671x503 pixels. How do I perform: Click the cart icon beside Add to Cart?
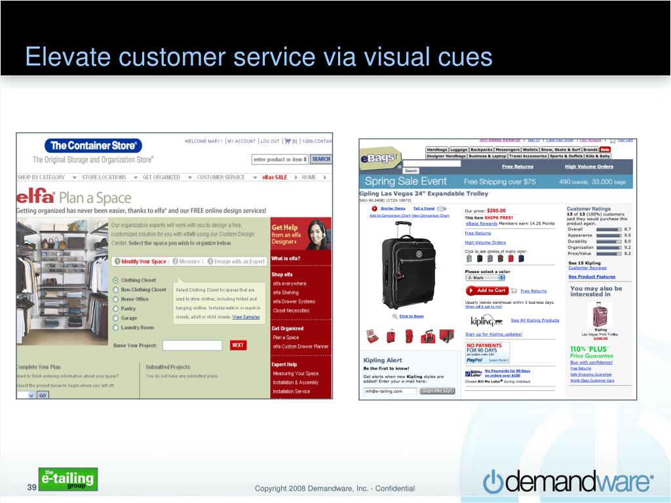click(514, 291)
